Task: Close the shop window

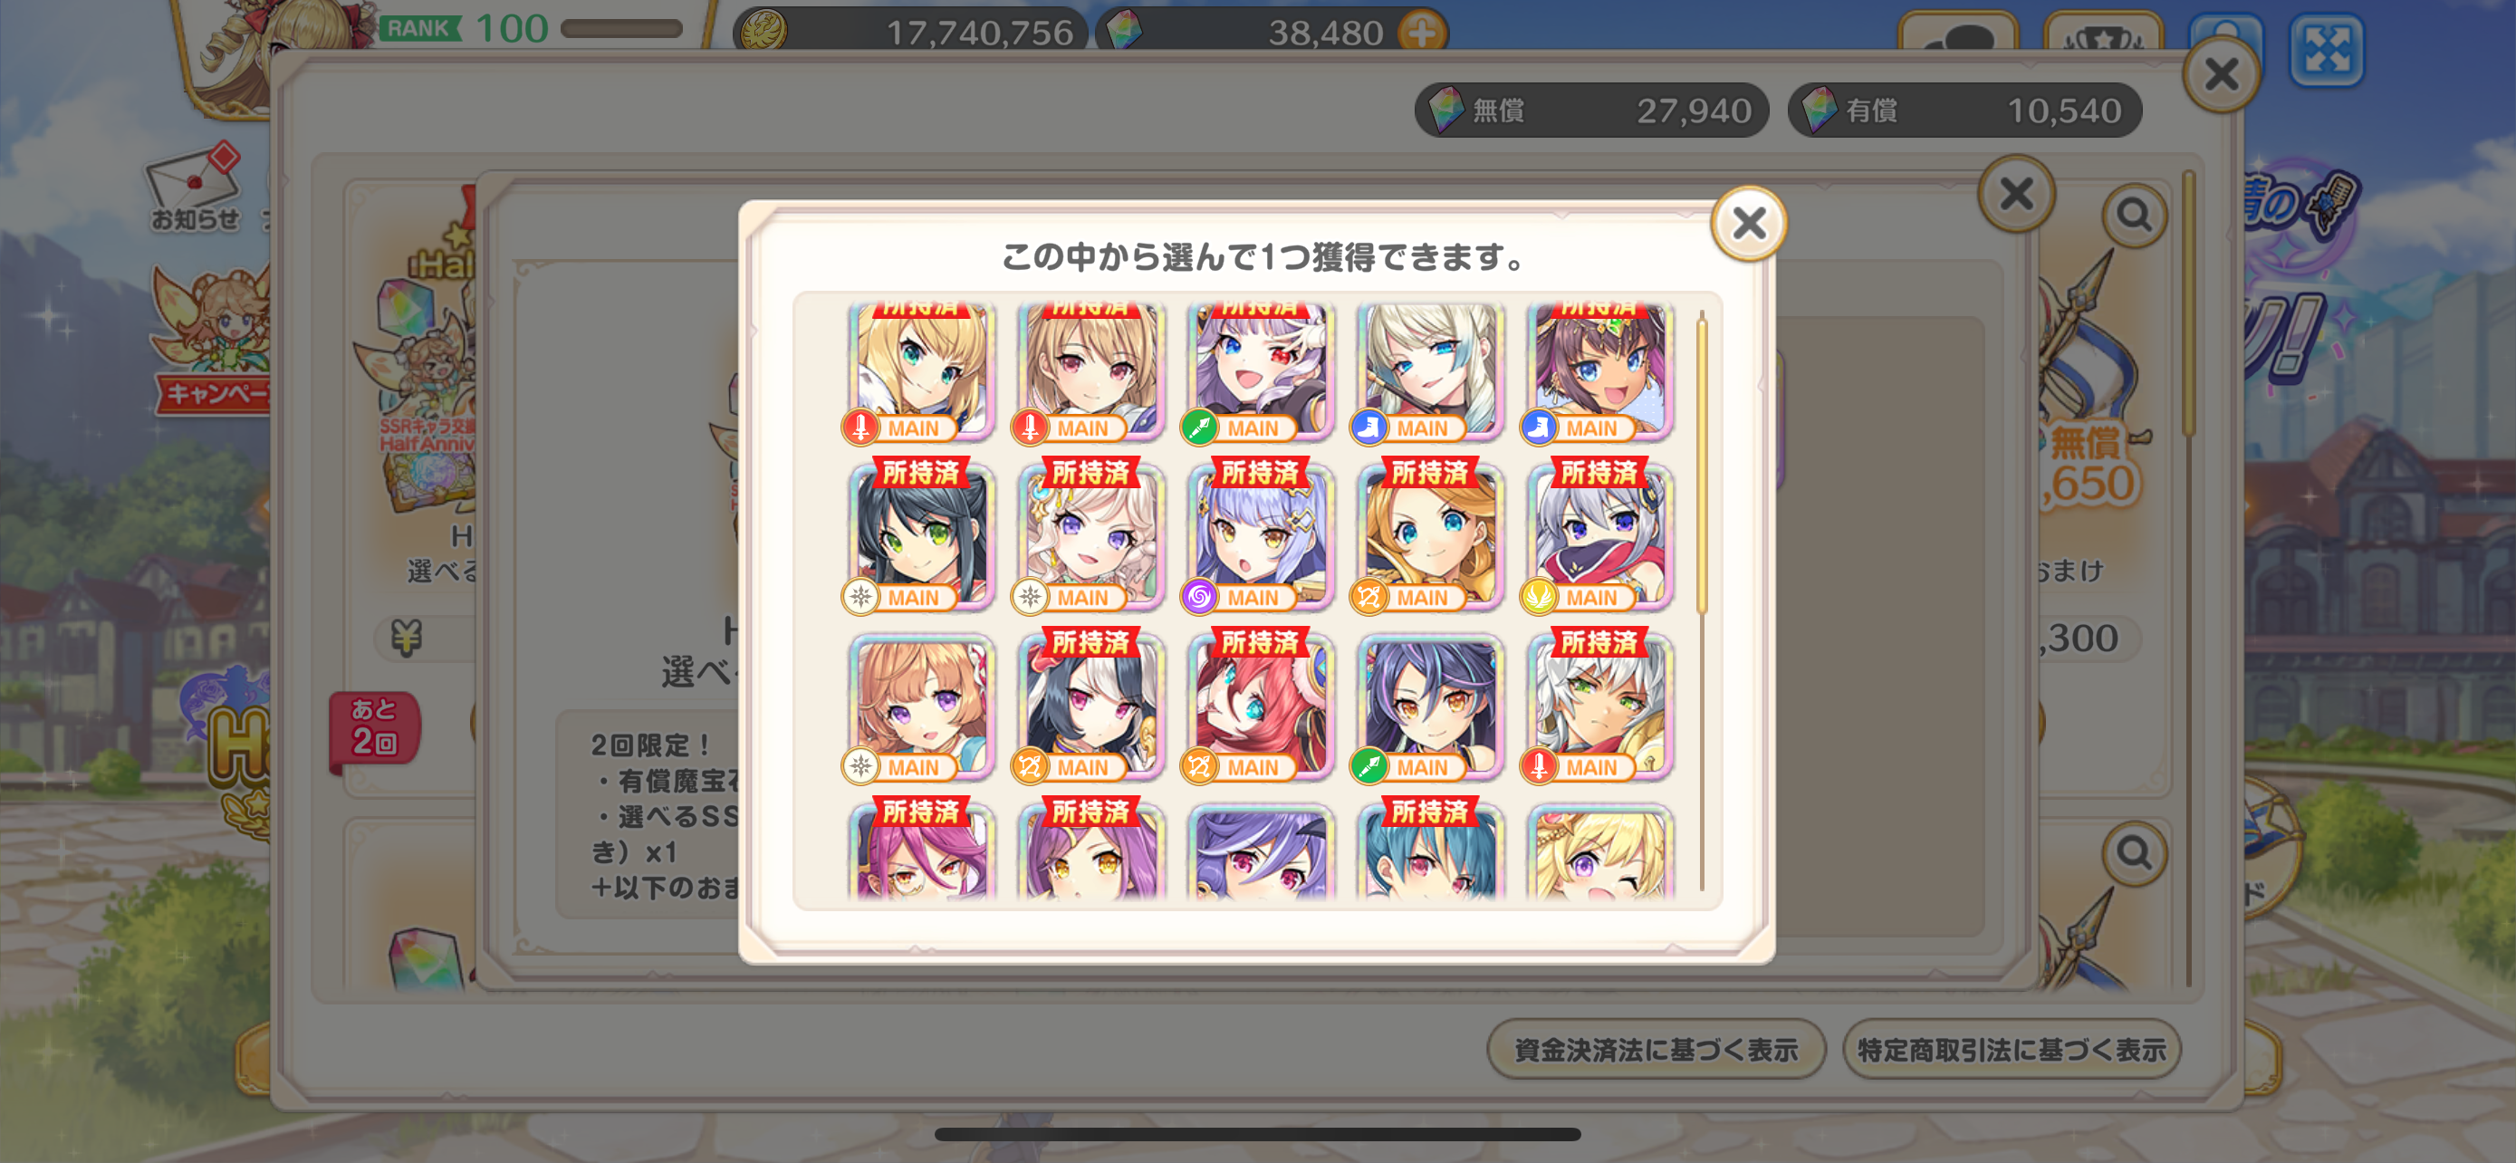Action: [2221, 74]
